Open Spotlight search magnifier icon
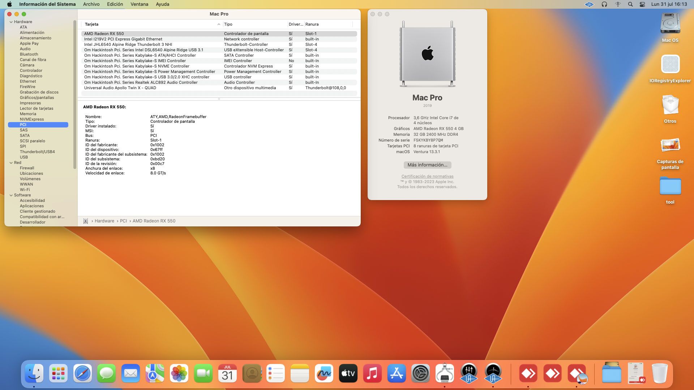This screenshot has width=694, height=390. click(630, 4)
